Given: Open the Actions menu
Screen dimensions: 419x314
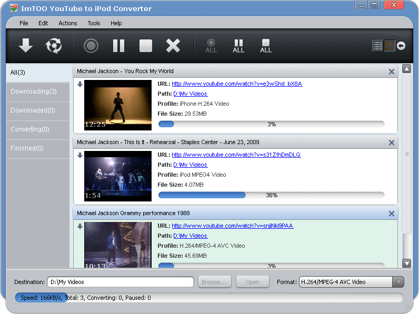Looking at the screenshot, I should [68, 23].
